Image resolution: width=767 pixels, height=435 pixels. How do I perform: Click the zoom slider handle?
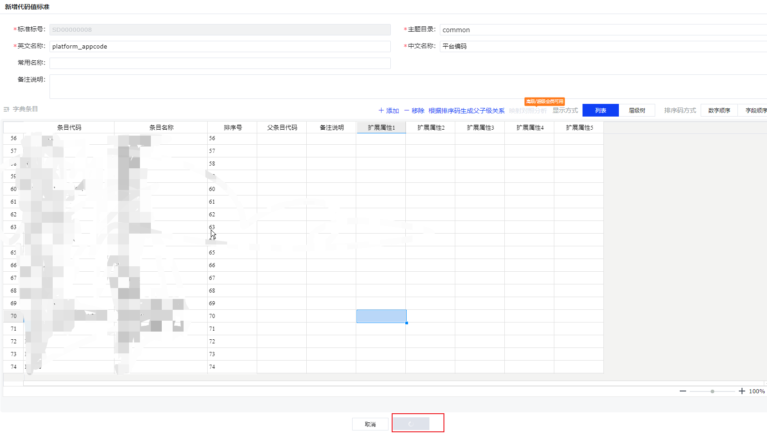coord(712,391)
